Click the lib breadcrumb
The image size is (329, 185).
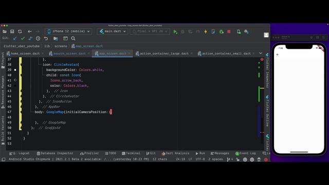tap(47, 46)
